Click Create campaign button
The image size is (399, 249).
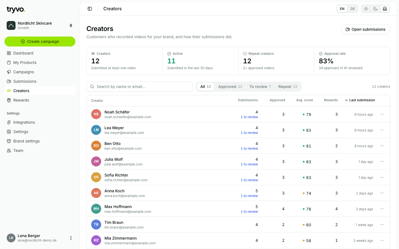(40, 41)
